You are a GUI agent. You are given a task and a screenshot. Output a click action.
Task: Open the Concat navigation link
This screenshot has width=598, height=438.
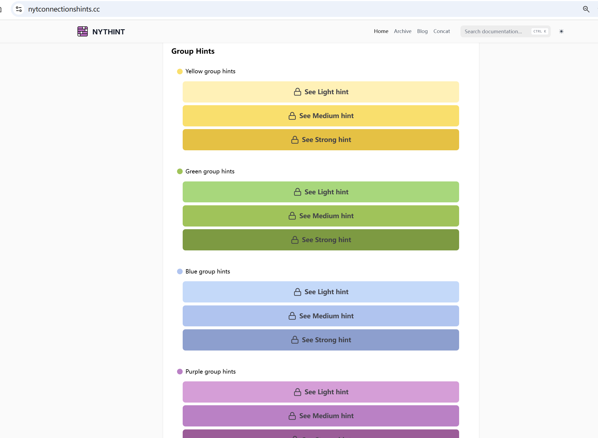[x=441, y=31]
